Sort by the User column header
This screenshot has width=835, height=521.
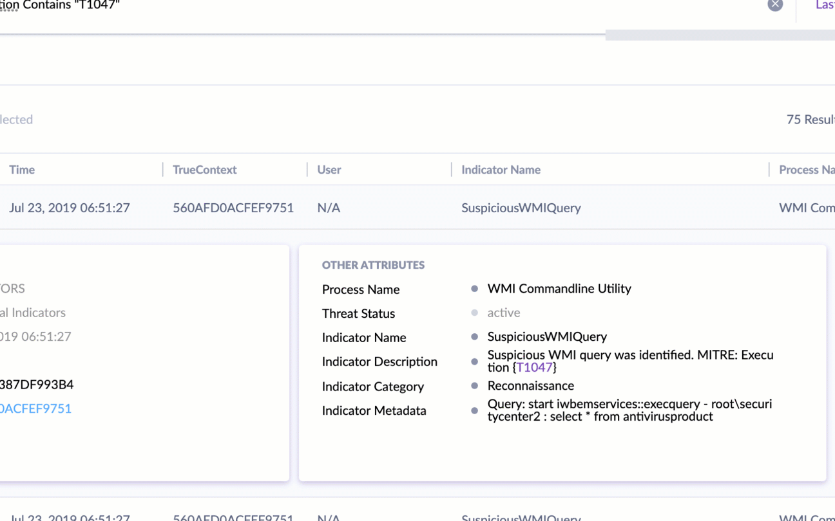coord(329,170)
